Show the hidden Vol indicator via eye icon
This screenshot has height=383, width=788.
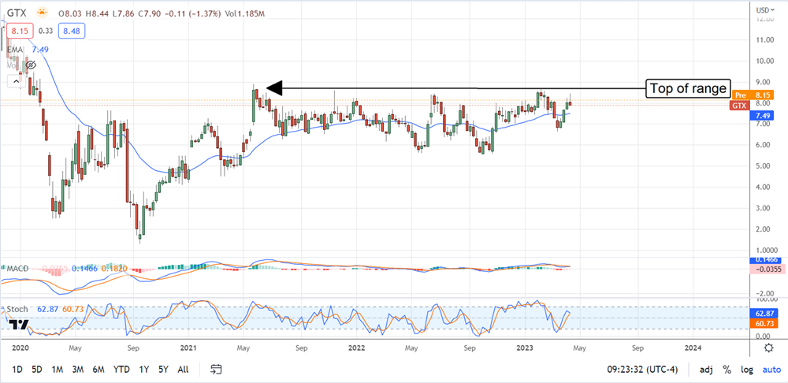[31, 65]
